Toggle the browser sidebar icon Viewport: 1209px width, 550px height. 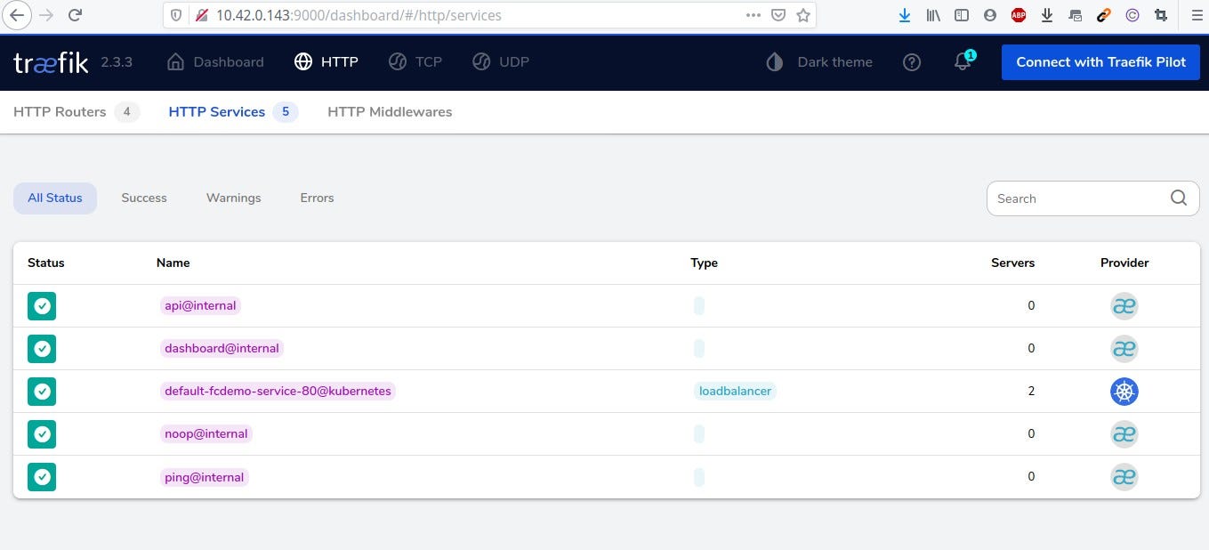click(961, 15)
